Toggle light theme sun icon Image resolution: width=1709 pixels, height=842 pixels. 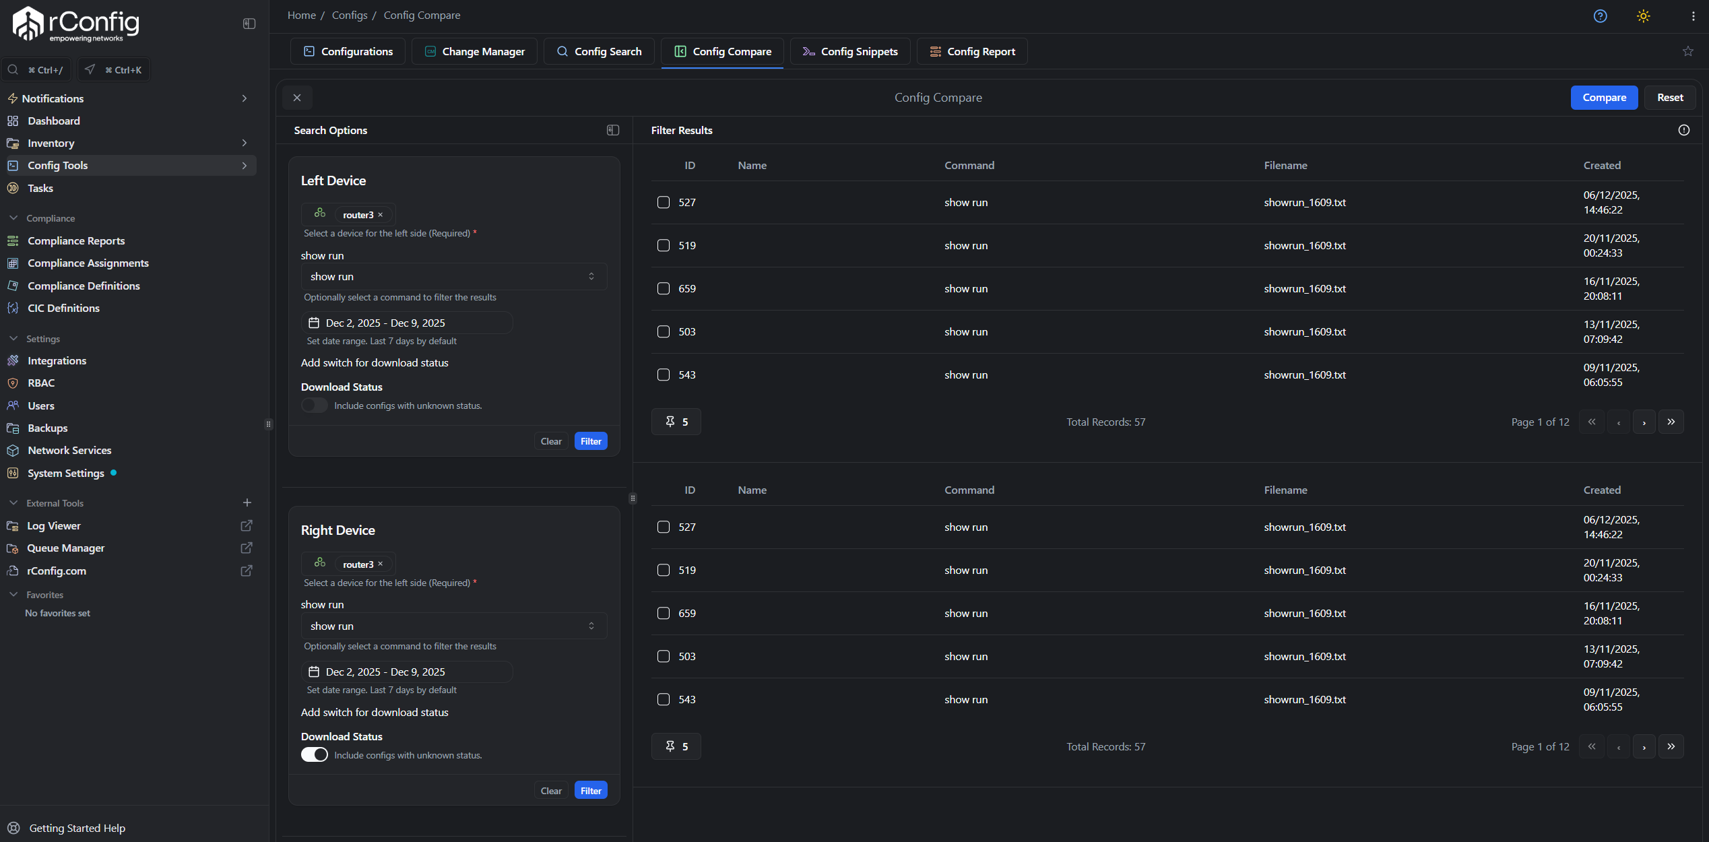1643,16
